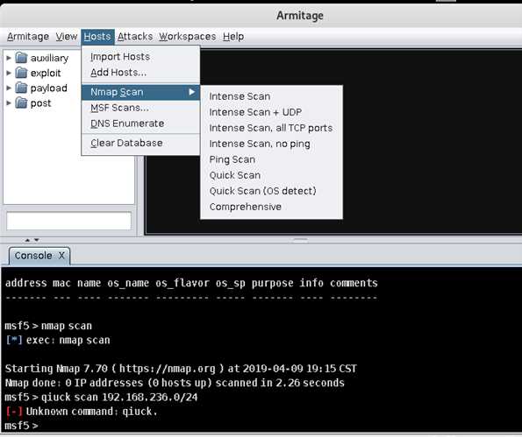Viewport: 522px width, 437px height.
Task: Click the msf5 console input prompt line
Action: [22, 426]
